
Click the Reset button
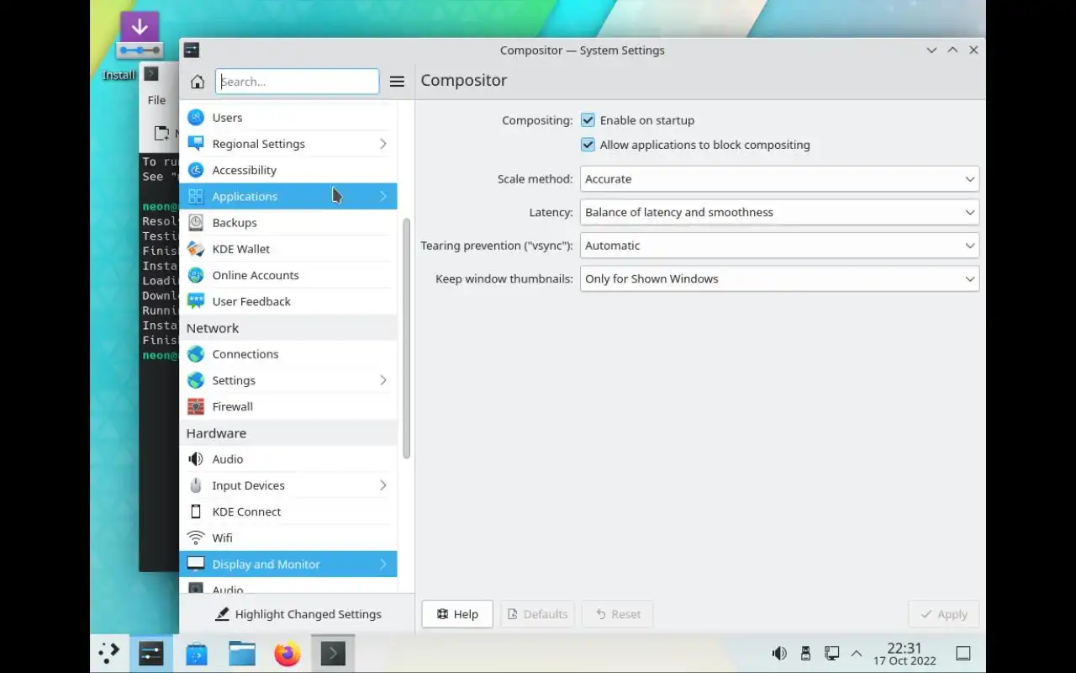(x=618, y=614)
